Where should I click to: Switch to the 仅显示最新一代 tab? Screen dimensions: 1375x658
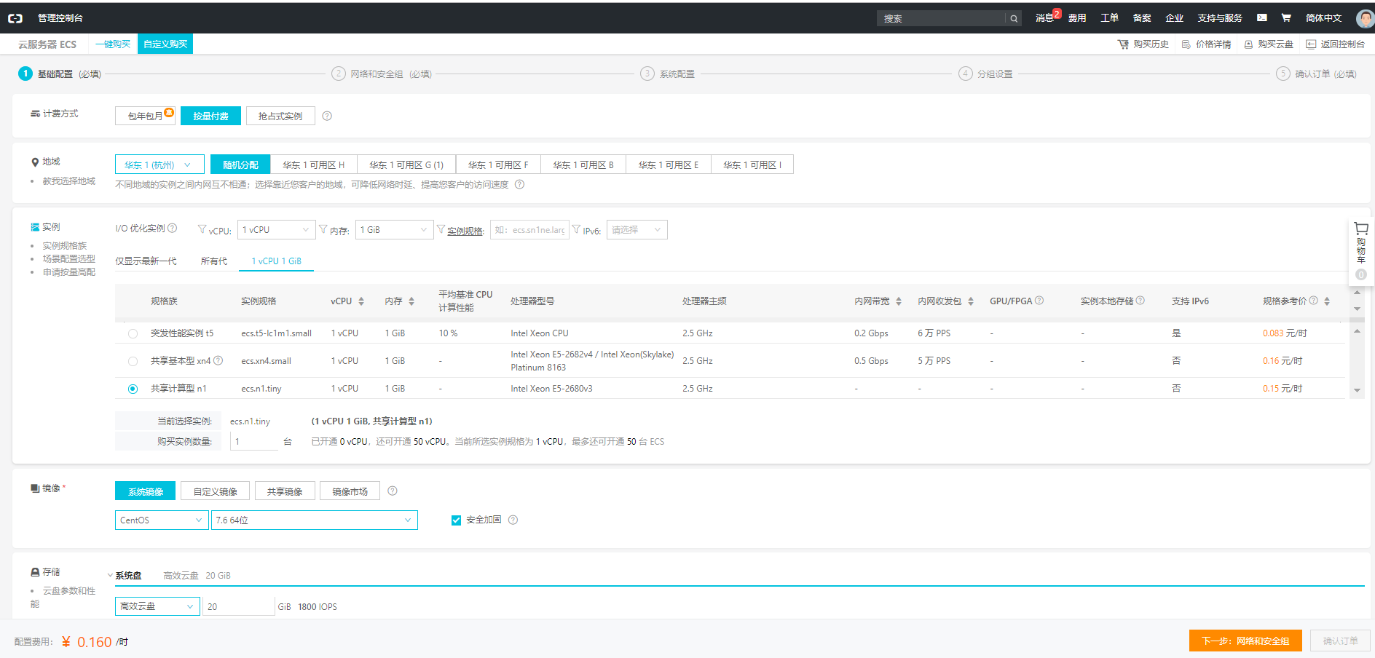pyautogui.click(x=146, y=261)
